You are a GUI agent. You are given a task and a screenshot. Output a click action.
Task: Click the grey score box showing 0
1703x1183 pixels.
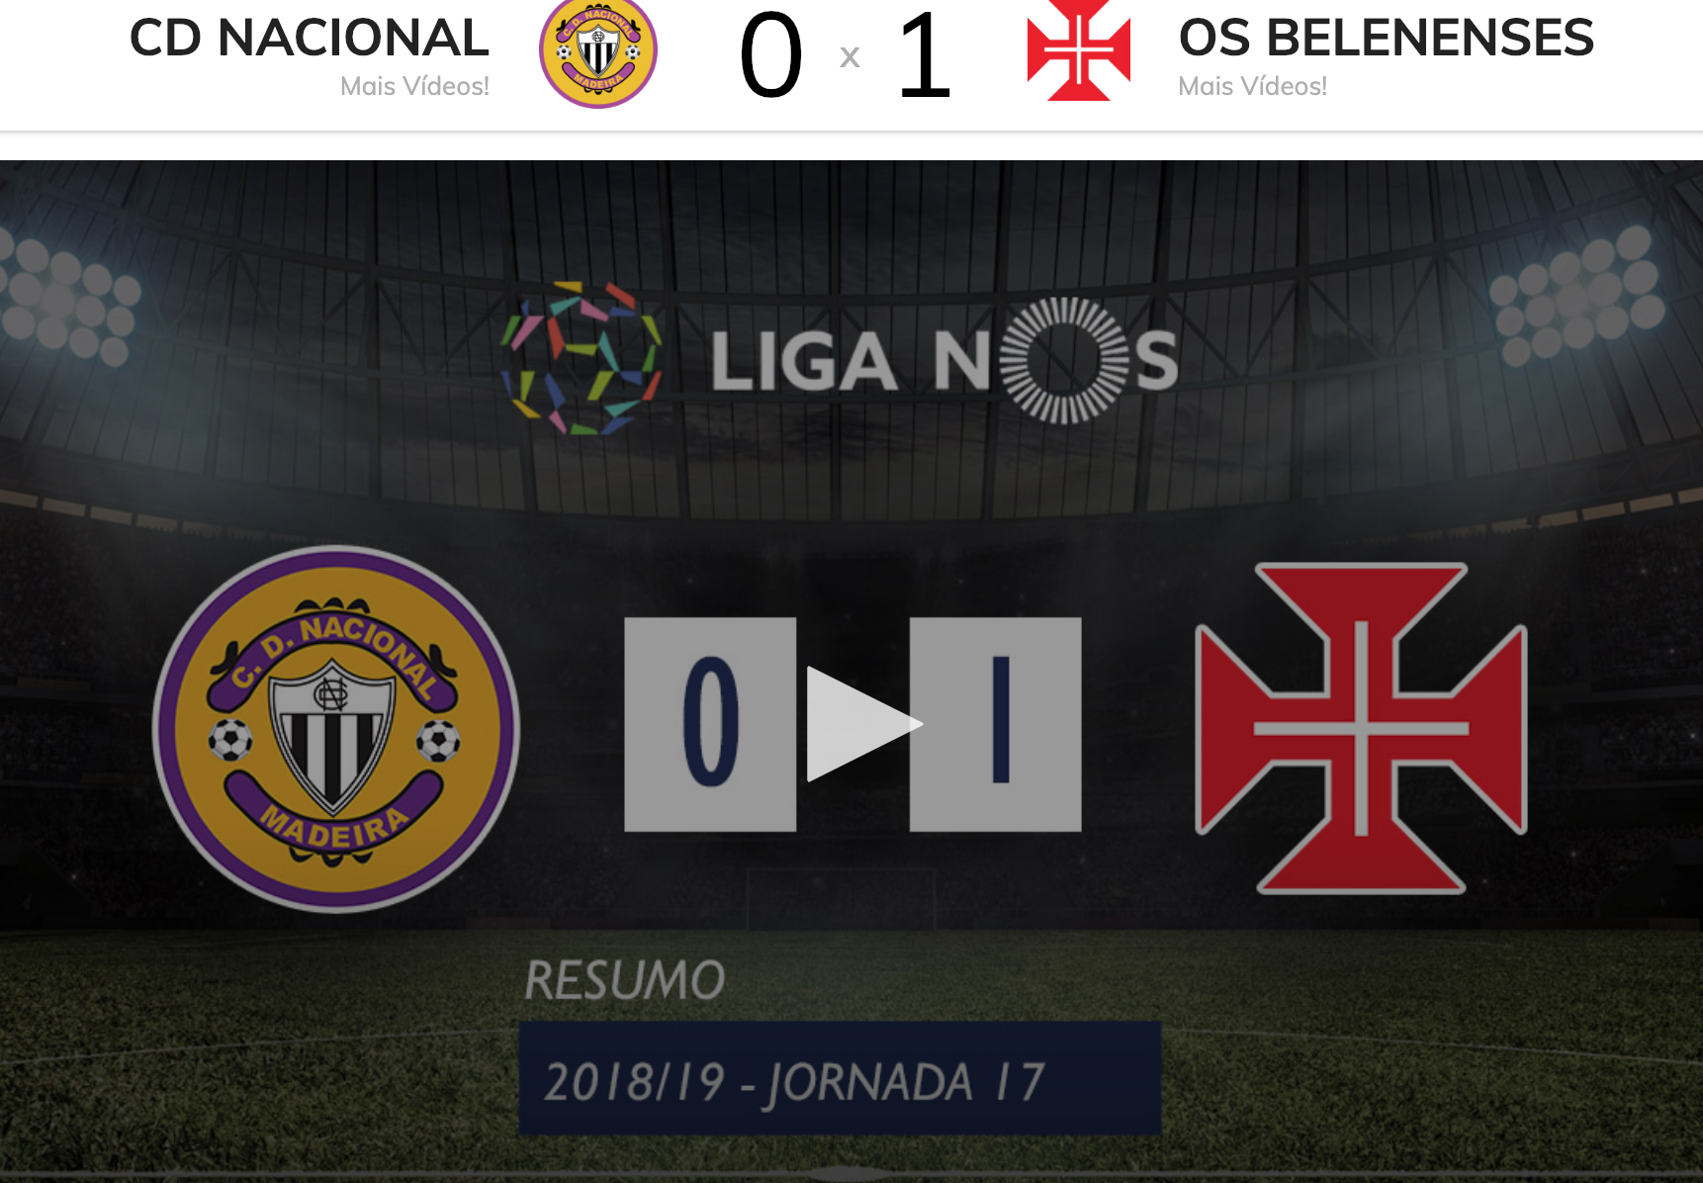point(710,724)
